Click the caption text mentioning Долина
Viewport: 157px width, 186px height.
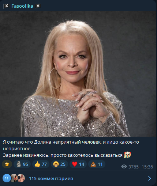tap(71, 142)
